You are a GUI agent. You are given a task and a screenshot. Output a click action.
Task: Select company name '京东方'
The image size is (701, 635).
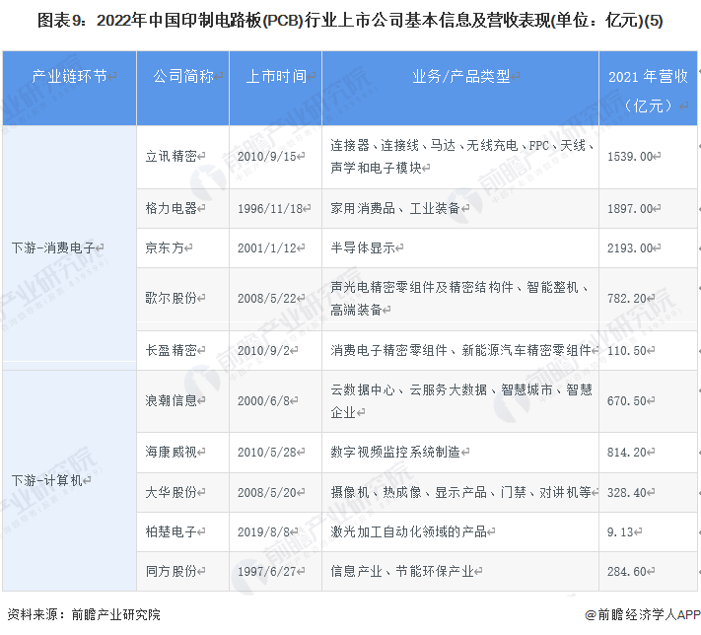pos(165,247)
